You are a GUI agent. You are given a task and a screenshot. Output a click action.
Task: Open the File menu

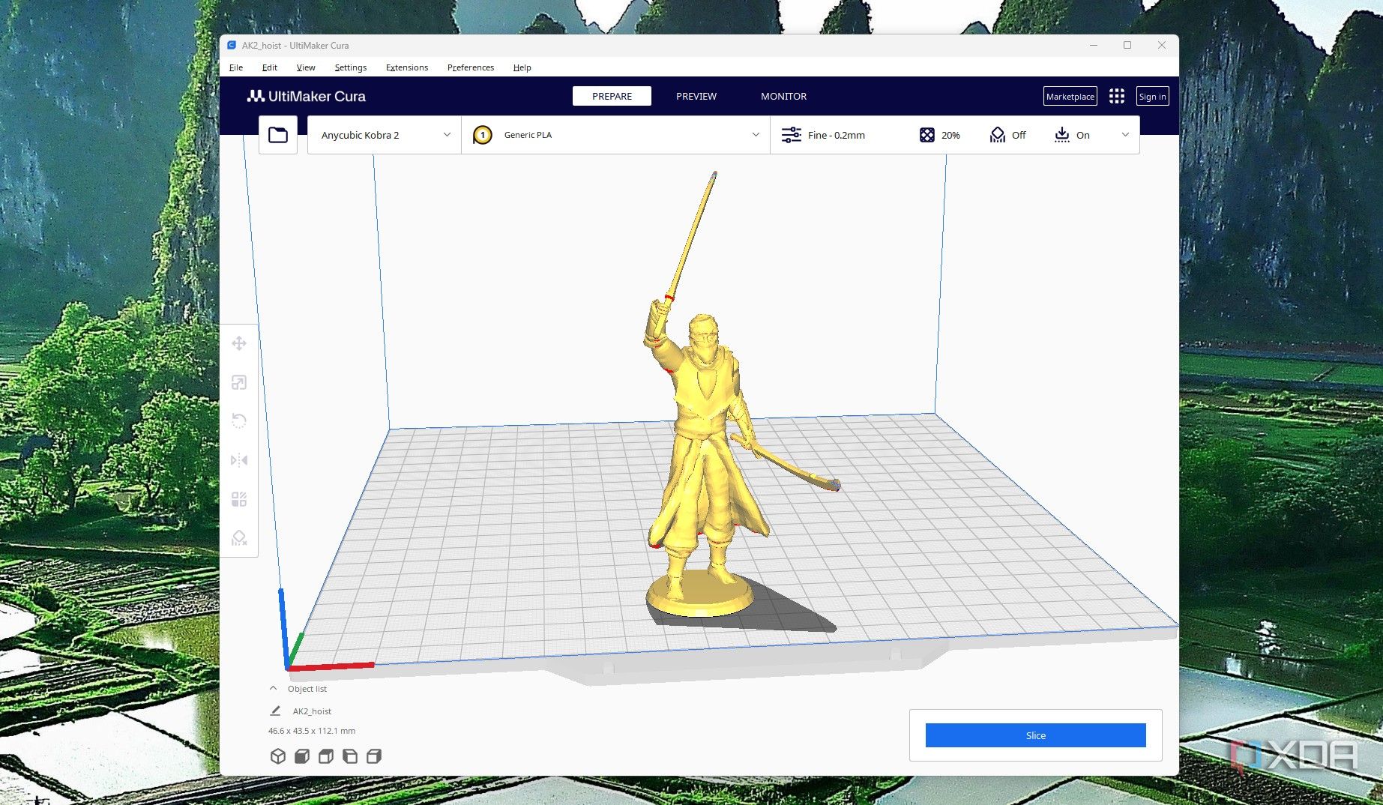point(236,67)
